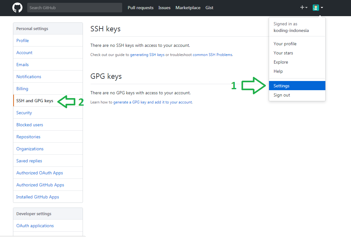
Task: Open the plus create-new dropdown
Action: [304, 8]
